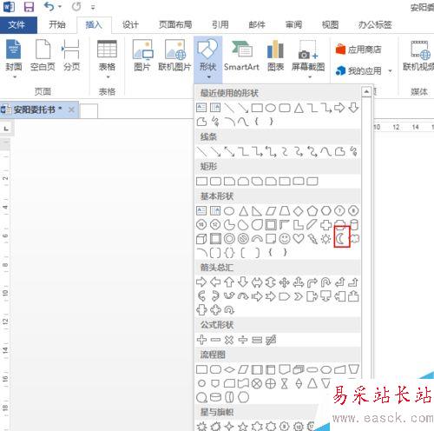
Task: Switch to the 页面布局 ribbon tab
Action: coord(175,25)
